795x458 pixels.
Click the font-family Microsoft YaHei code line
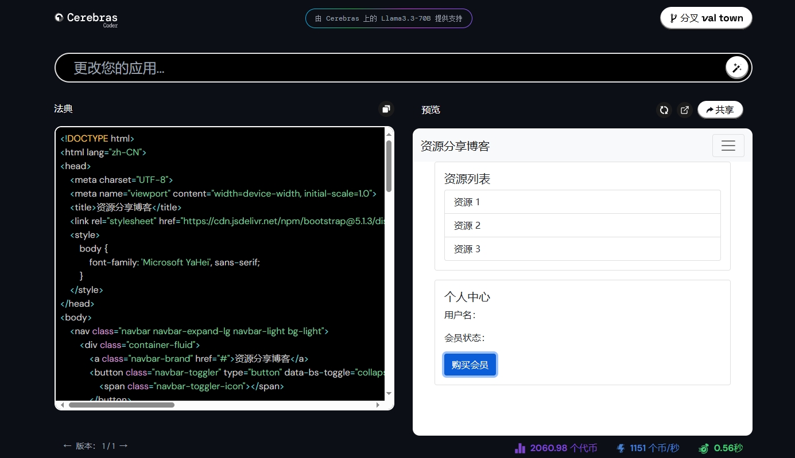click(174, 263)
